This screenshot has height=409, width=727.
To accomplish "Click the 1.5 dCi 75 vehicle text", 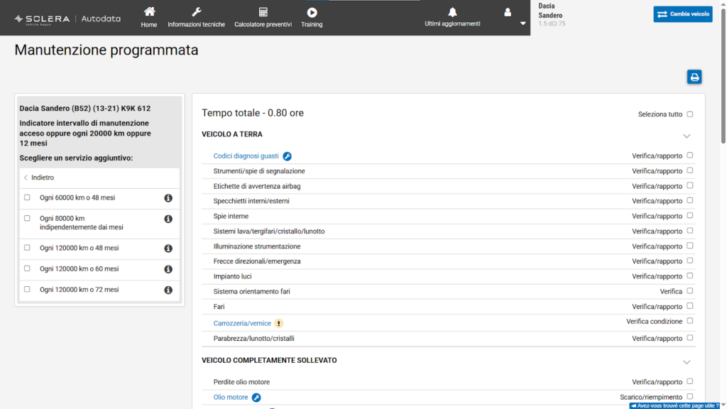I will click(x=552, y=23).
